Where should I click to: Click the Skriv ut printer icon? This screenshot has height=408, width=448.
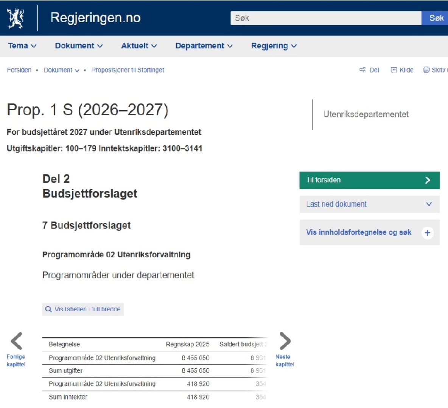426,70
